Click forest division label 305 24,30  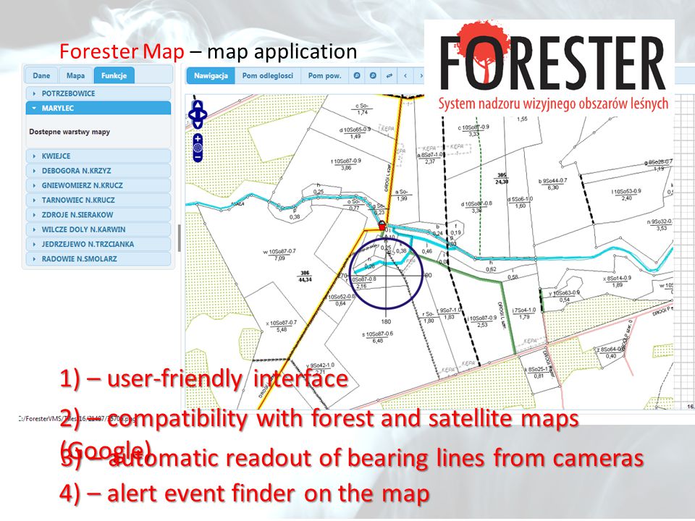coord(501,178)
